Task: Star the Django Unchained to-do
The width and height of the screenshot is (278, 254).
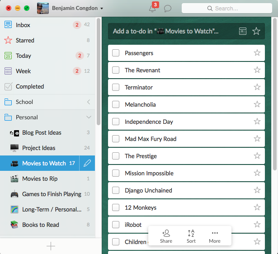Action: (x=257, y=190)
